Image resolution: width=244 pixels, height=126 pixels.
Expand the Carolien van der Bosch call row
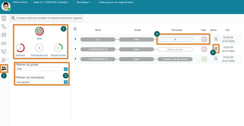point(76,59)
